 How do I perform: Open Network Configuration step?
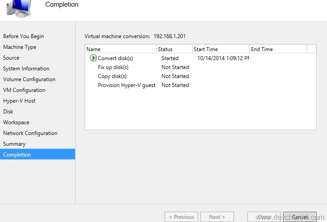(x=30, y=133)
